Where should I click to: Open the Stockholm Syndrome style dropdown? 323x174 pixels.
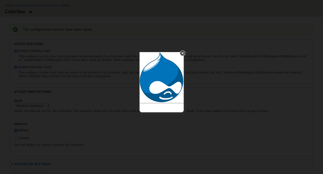click(32, 106)
